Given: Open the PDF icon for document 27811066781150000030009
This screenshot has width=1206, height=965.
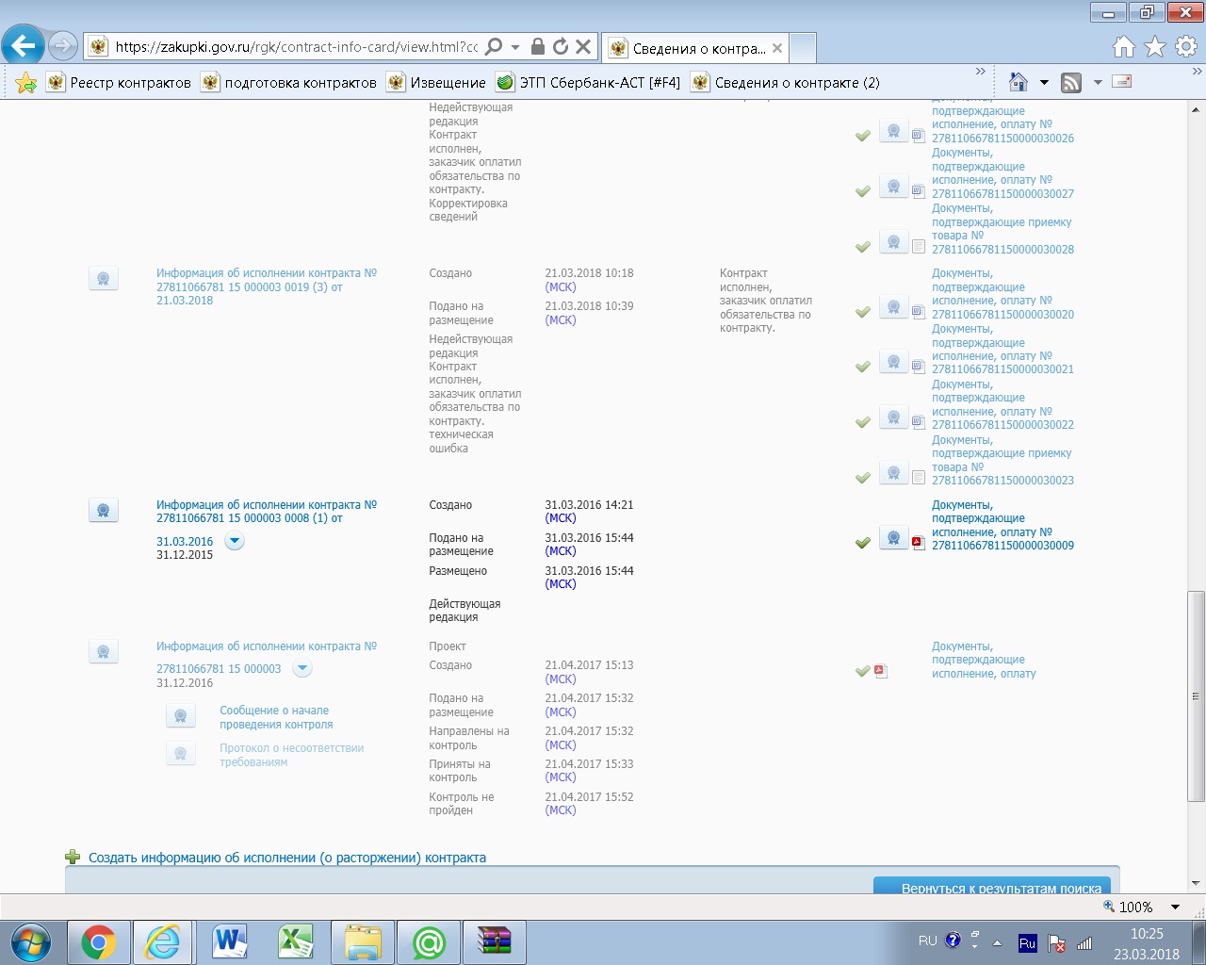Looking at the screenshot, I should pos(919,542).
